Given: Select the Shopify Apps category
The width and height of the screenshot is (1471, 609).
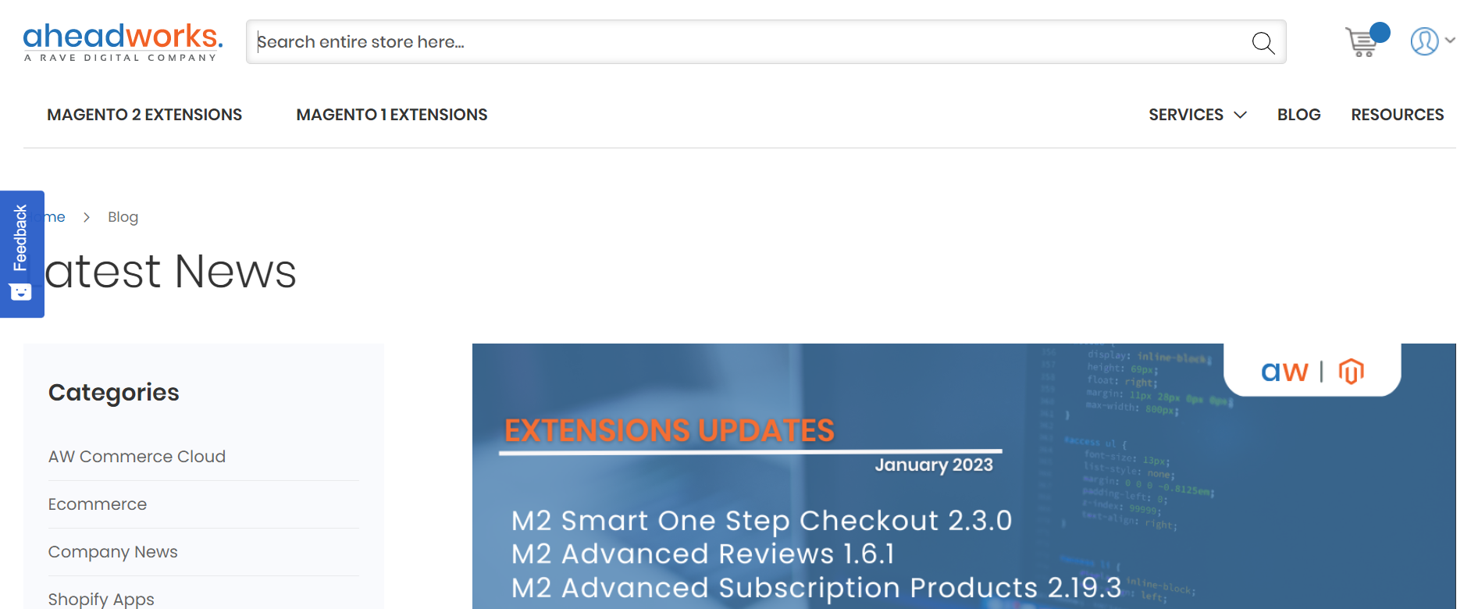Looking at the screenshot, I should (x=102, y=599).
